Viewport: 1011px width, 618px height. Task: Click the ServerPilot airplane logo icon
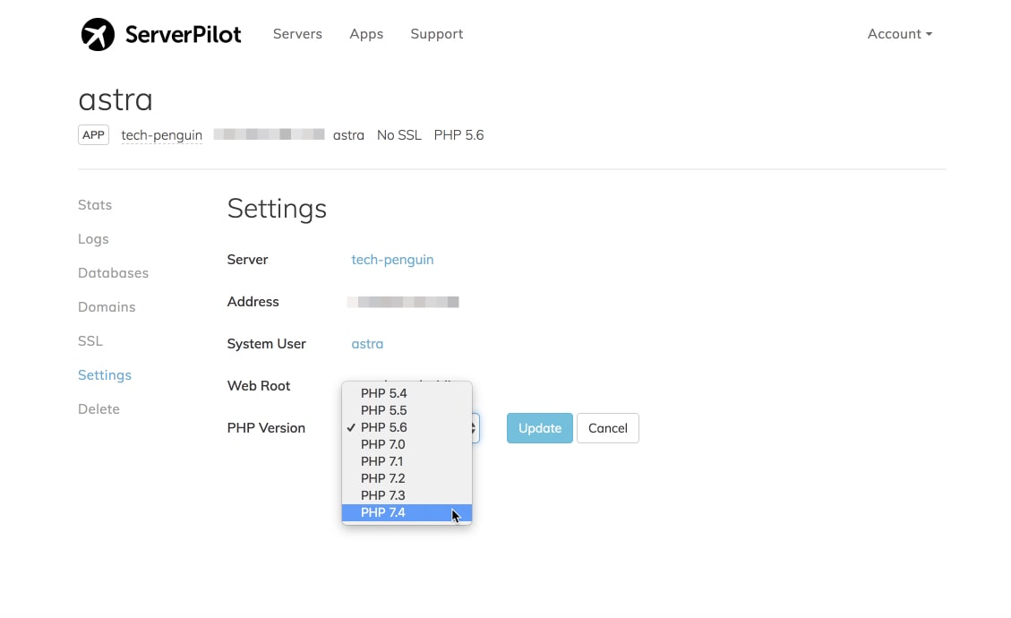point(98,34)
